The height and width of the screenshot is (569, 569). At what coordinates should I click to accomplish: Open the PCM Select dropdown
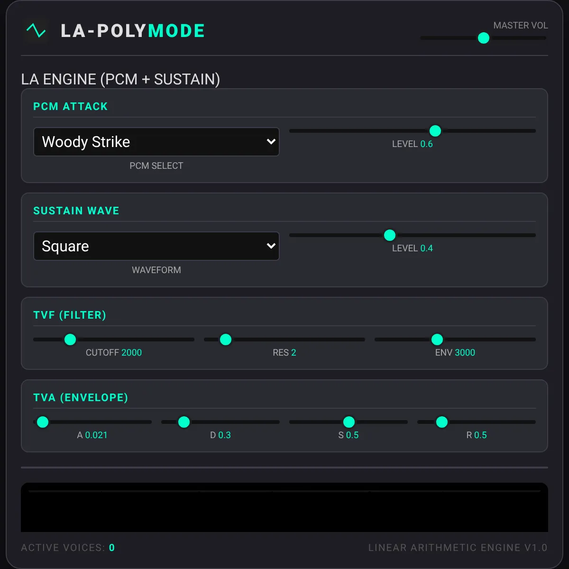(x=156, y=142)
